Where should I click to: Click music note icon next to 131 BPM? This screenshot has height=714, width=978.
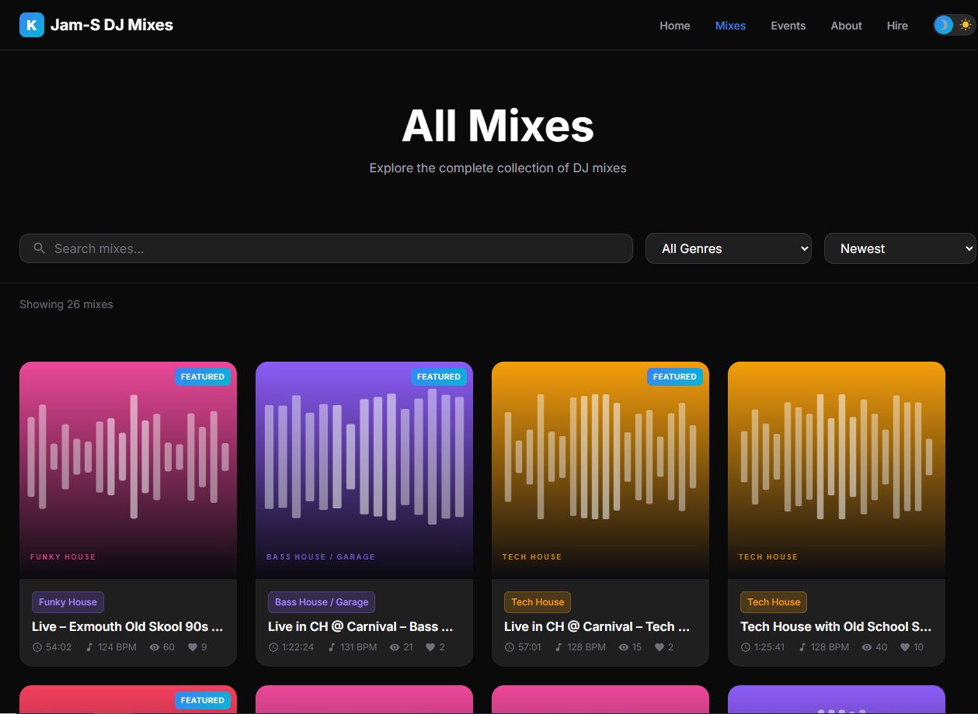click(332, 647)
